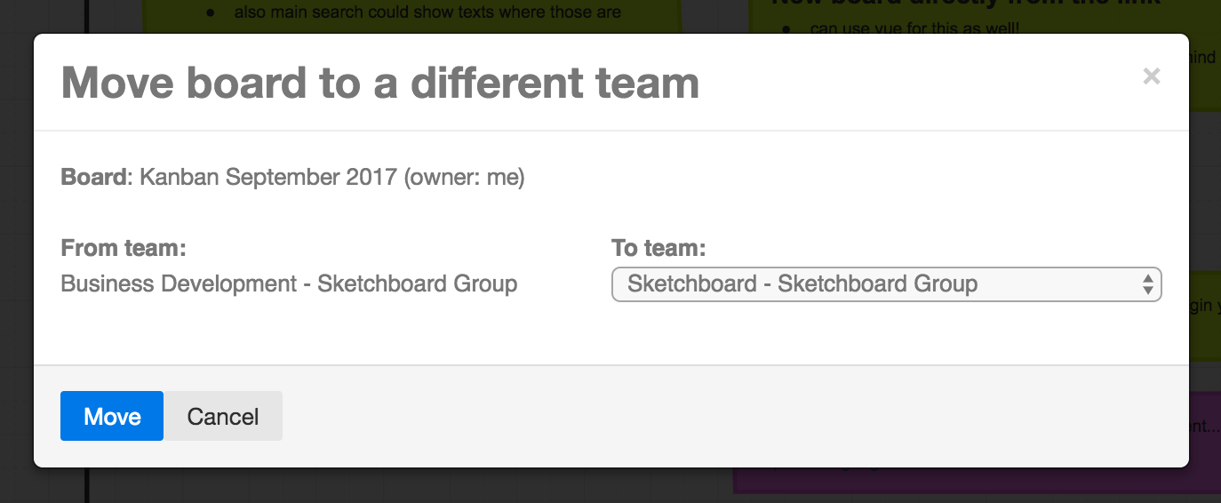Click the 'To team:' label

[658, 248]
